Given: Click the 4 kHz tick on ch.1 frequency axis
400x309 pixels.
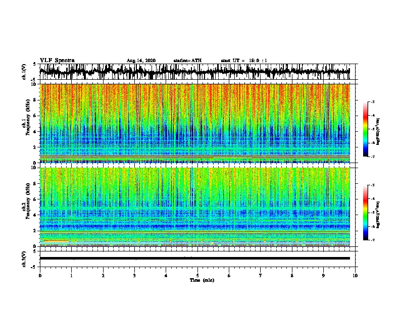Looking at the screenshot, I should click(x=35, y=132).
